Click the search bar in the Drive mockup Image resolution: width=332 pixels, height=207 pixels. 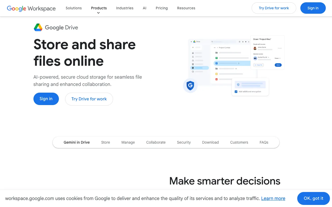(x=224, y=42)
